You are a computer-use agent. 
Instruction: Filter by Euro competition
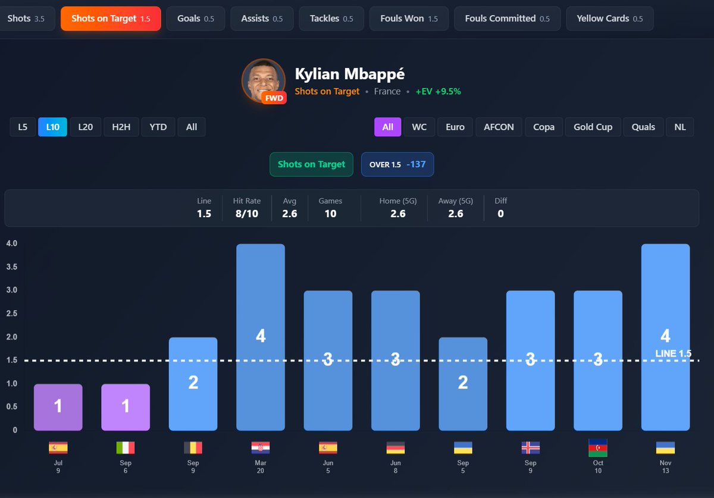tap(455, 127)
